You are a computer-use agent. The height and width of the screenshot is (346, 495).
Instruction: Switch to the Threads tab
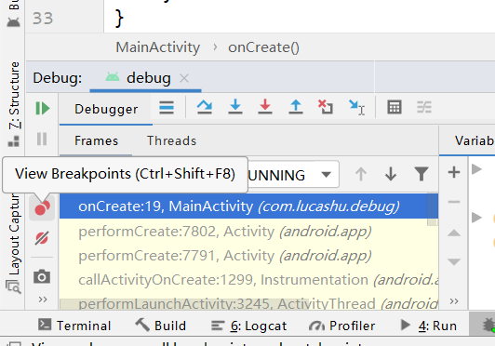[x=172, y=140]
